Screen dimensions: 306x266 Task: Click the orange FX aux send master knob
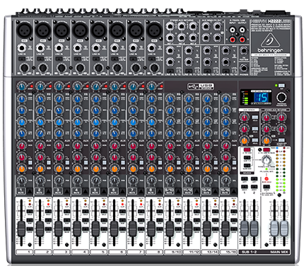245,141
